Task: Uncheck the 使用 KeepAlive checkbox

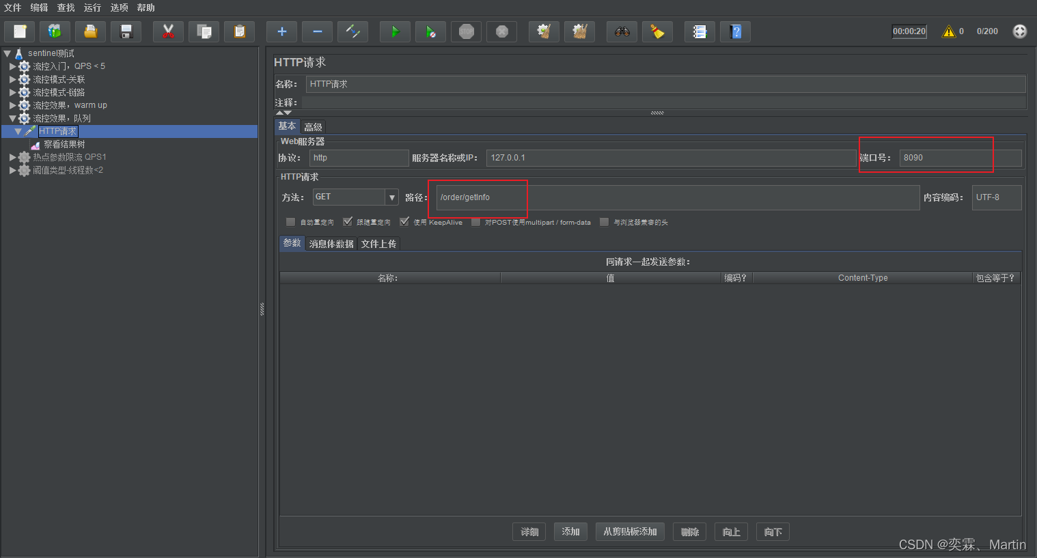Action: point(404,222)
